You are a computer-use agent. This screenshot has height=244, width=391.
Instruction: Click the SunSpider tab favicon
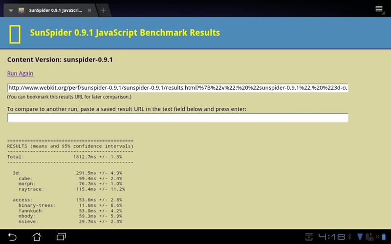[x=22, y=10]
